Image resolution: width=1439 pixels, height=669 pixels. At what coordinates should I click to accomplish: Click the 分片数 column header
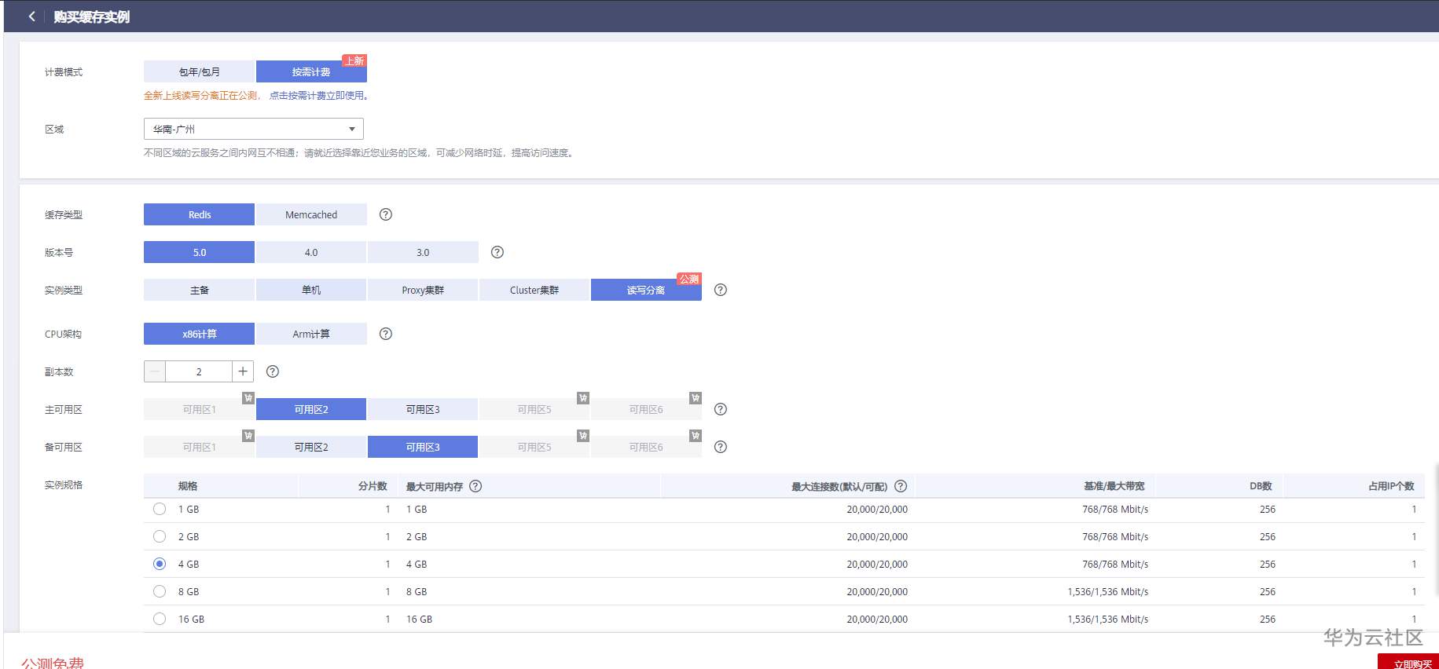pos(373,486)
